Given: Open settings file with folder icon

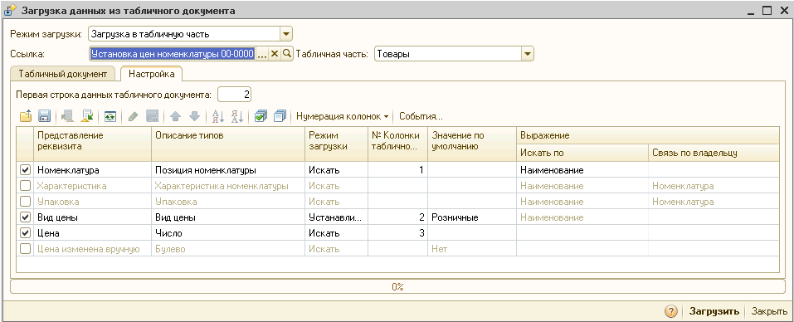Looking at the screenshot, I should coord(26,116).
